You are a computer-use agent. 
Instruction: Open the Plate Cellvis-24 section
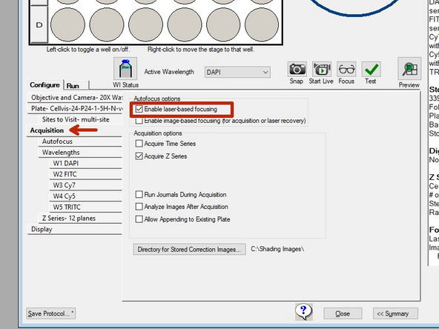click(x=75, y=108)
